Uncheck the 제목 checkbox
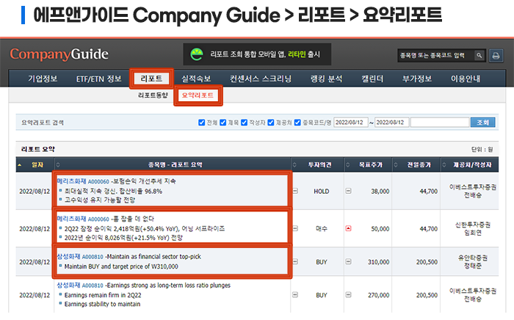Image resolution: width=514 pixels, height=320 pixels. click(224, 123)
